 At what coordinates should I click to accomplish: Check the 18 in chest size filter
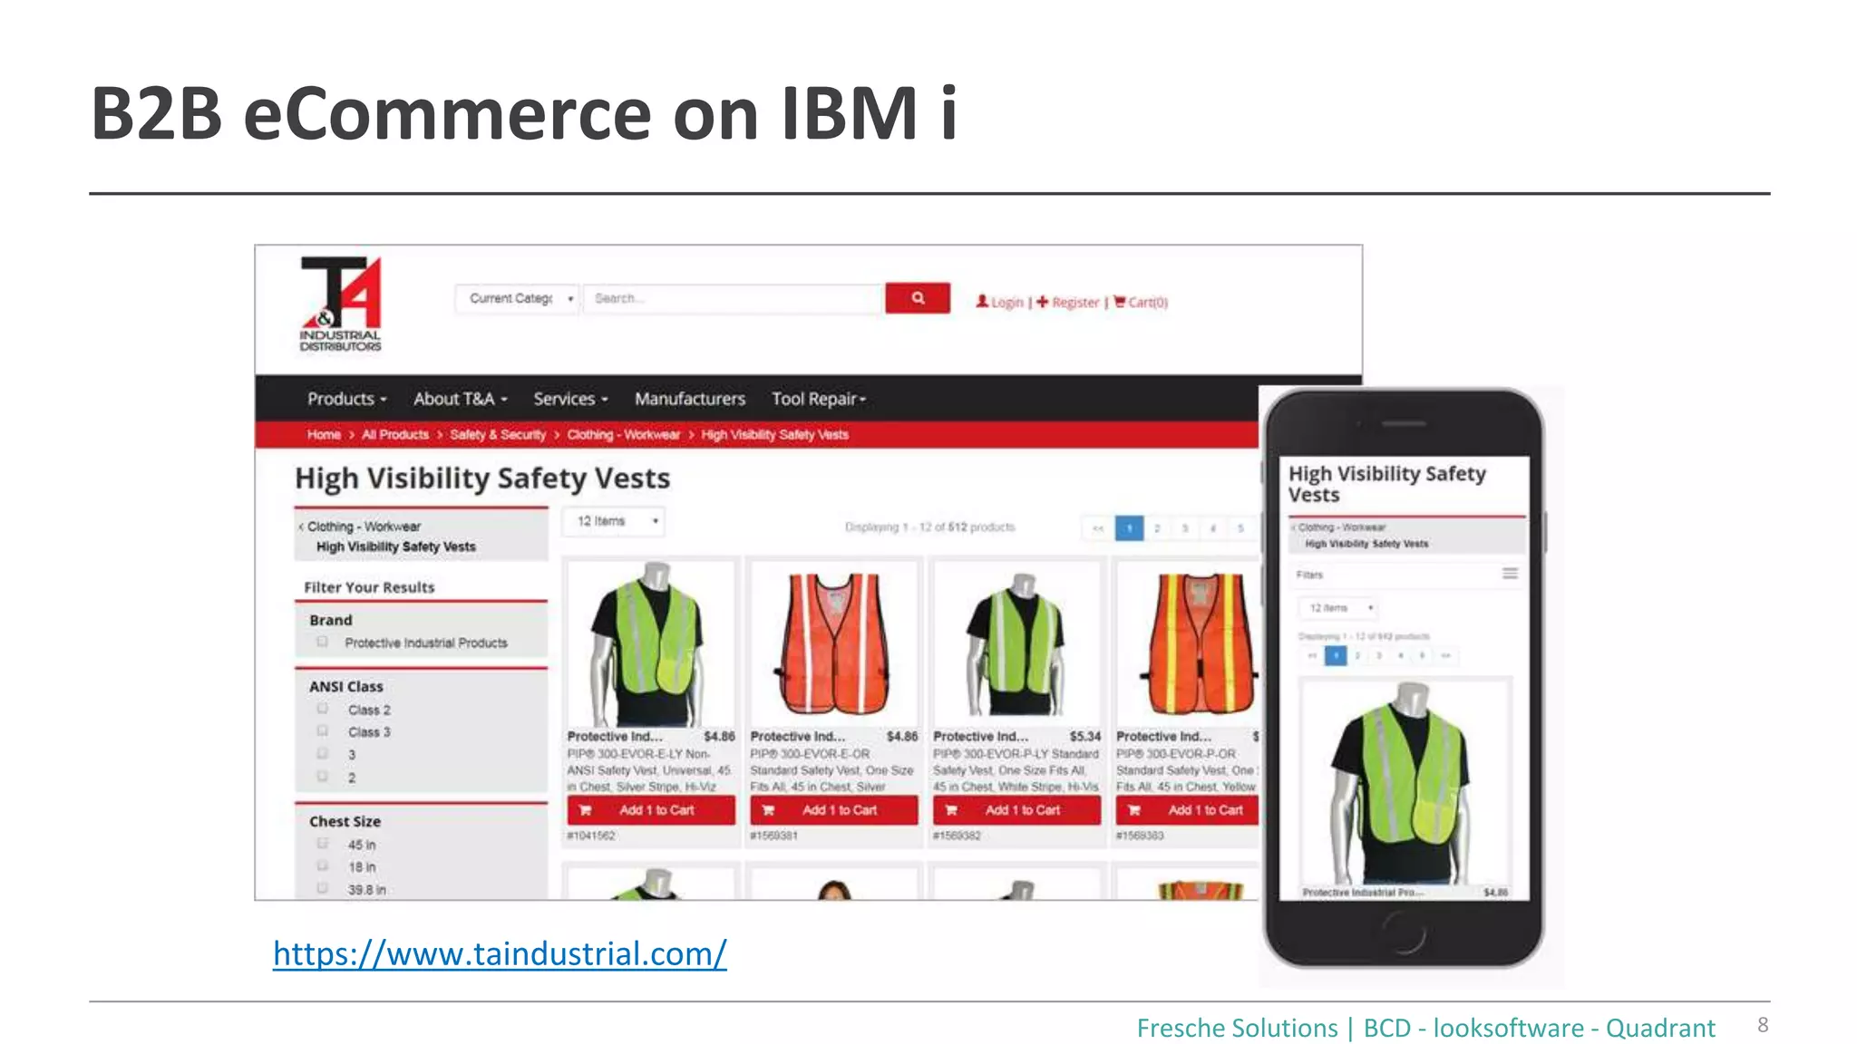322,866
